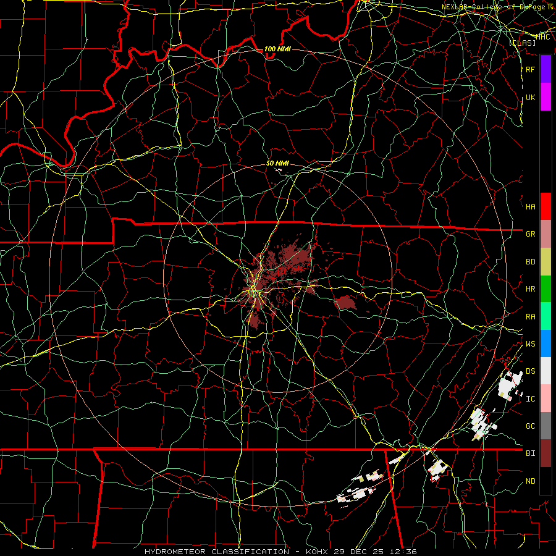Click the blue WS legend color swatch

545,343
